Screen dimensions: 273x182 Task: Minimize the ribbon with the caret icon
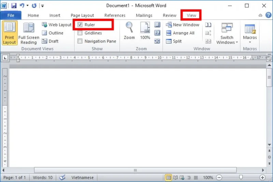click(x=260, y=15)
